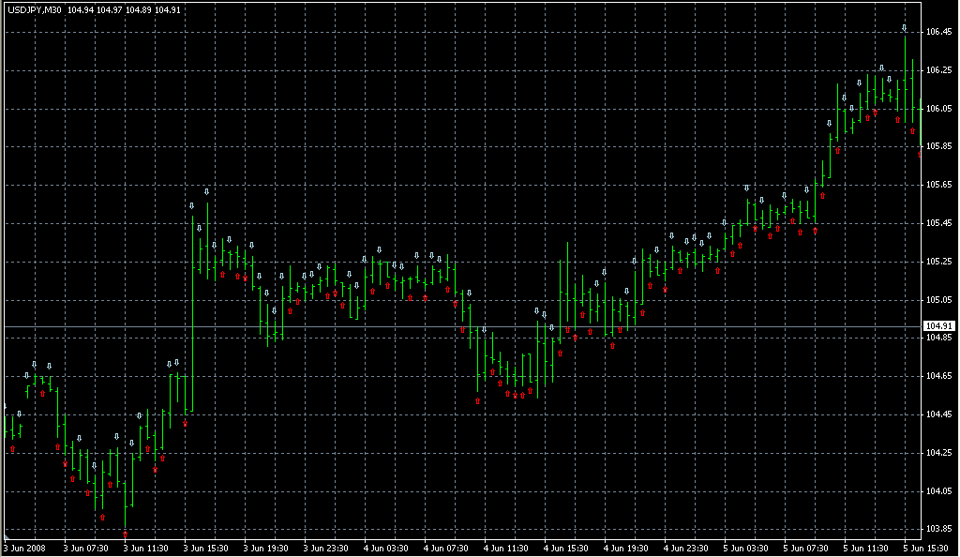Image resolution: width=960 pixels, height=557 pixels.
Task: Click the 105.85 price axis label
Action: 938,147
